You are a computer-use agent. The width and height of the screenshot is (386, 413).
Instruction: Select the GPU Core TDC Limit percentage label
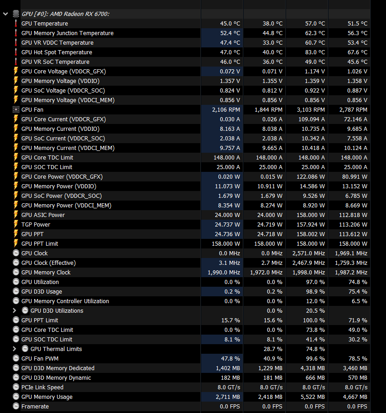click(x=47, y=330)
